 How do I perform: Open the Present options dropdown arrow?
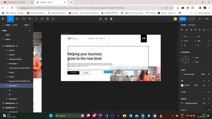[202, 19]
